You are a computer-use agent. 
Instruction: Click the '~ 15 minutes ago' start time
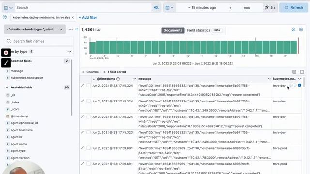click(x=202, y=8)
